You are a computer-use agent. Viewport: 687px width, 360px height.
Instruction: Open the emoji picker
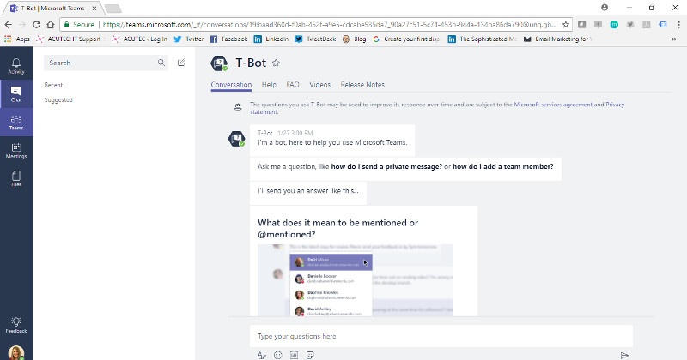point(277,355)
